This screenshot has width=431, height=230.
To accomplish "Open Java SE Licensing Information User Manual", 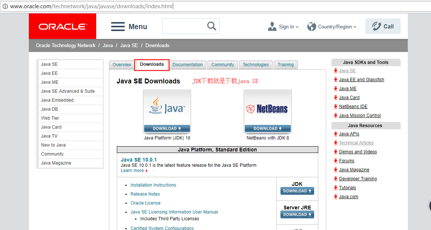I will point(174,212).
